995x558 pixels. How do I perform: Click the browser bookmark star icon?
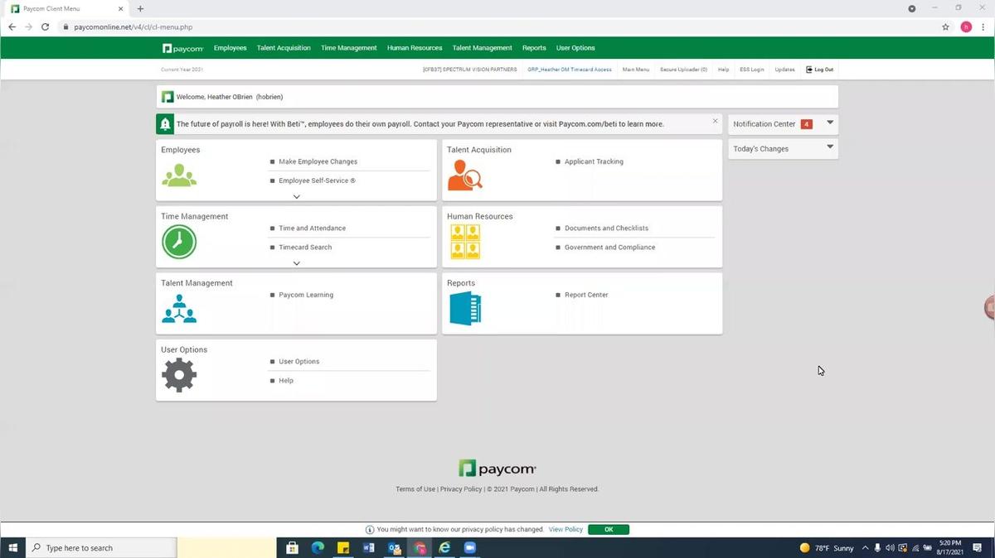coord(944,26)
